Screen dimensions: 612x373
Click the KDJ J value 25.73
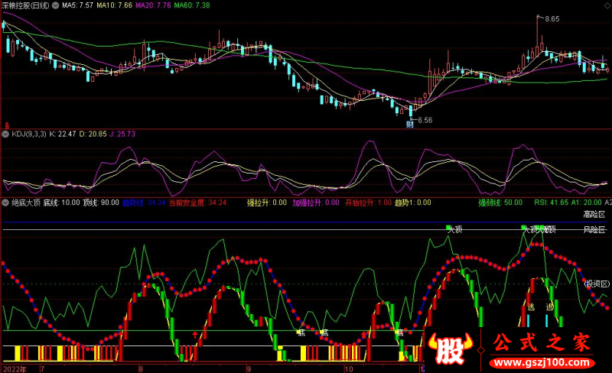pyautogui.click(x=121, y=134)
